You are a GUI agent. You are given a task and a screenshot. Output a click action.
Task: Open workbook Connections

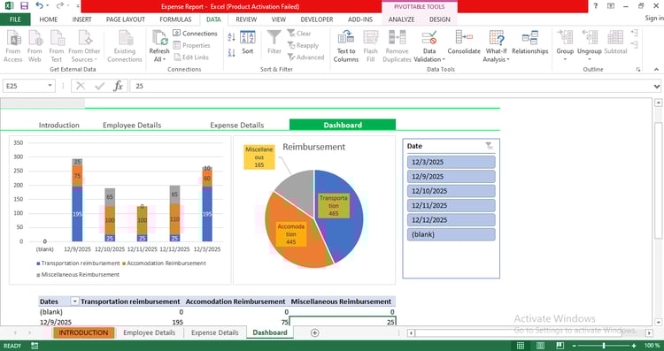coord(196,34)
